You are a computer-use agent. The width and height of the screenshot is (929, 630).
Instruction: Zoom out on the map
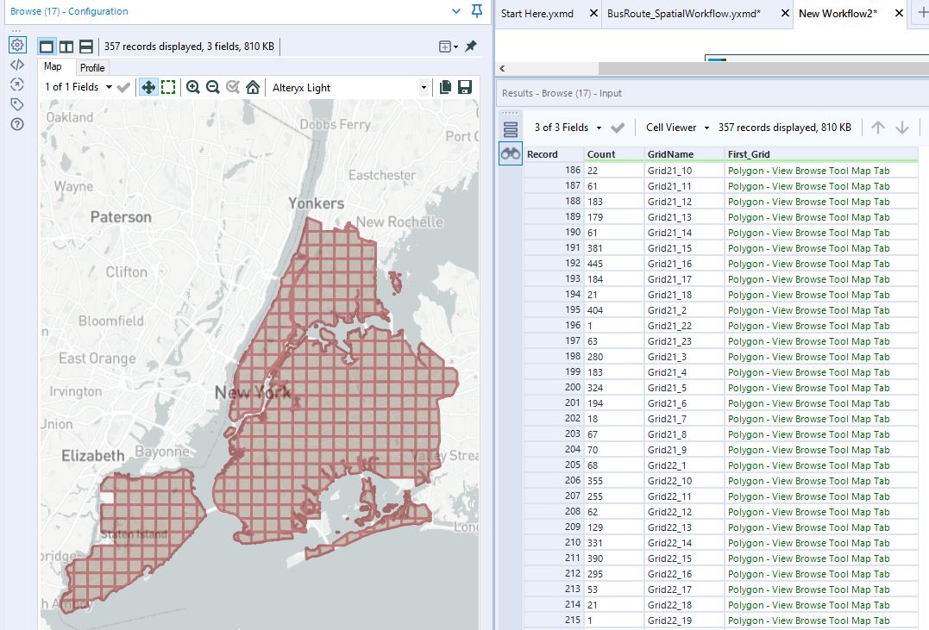[213, 88]
